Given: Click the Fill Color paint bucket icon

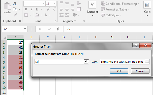Looking at the screenshot, I should (x=37, y=15).
